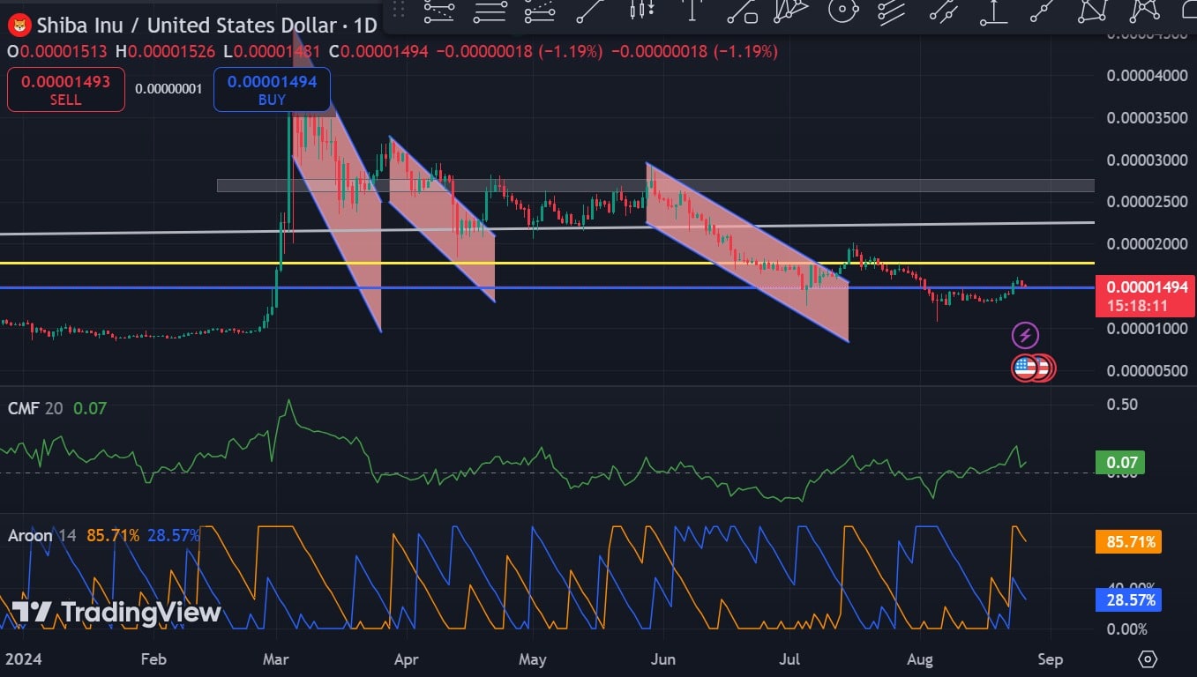Select the triangle pattern drawing tool
The image size is (1197, 677).
[791, 11]
